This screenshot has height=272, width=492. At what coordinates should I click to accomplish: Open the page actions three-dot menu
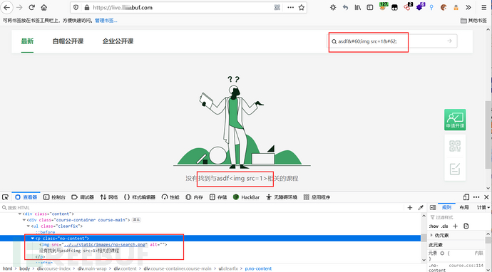coord(290,8)
